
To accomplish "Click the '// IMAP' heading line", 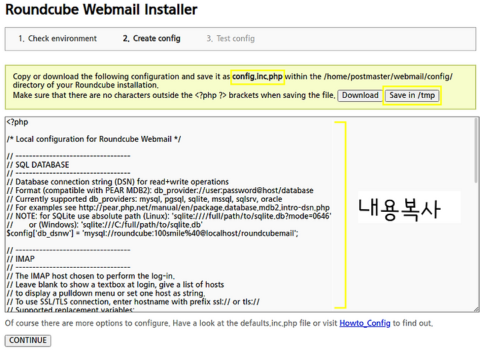I will click(21, 259).
